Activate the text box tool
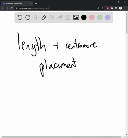 (68, 17)
